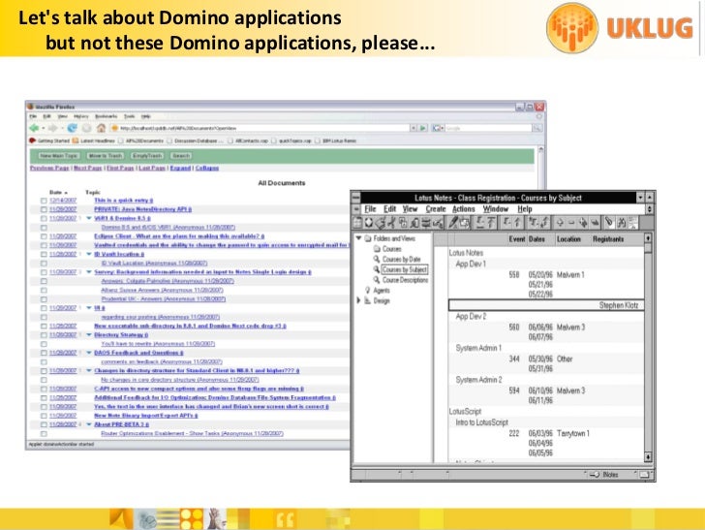Screen dimensions: 705x530
Task: Click the Firefox back arrow button
Action: pyautogui.click(x=34, y=128)
